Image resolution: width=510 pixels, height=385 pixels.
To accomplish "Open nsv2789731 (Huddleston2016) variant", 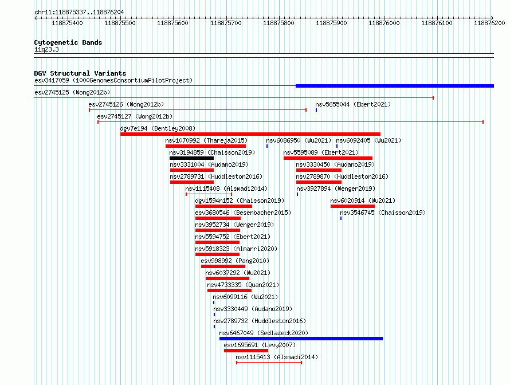I will click(216, 176).
